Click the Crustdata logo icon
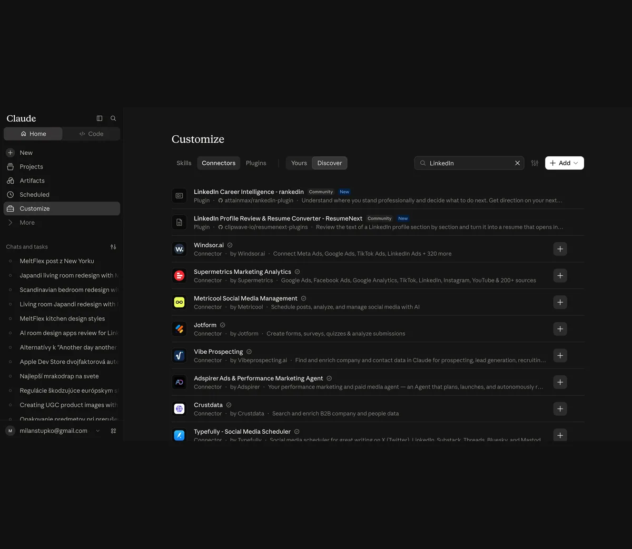The width and height of the screenshot is (632, 549). click(179, 409)
